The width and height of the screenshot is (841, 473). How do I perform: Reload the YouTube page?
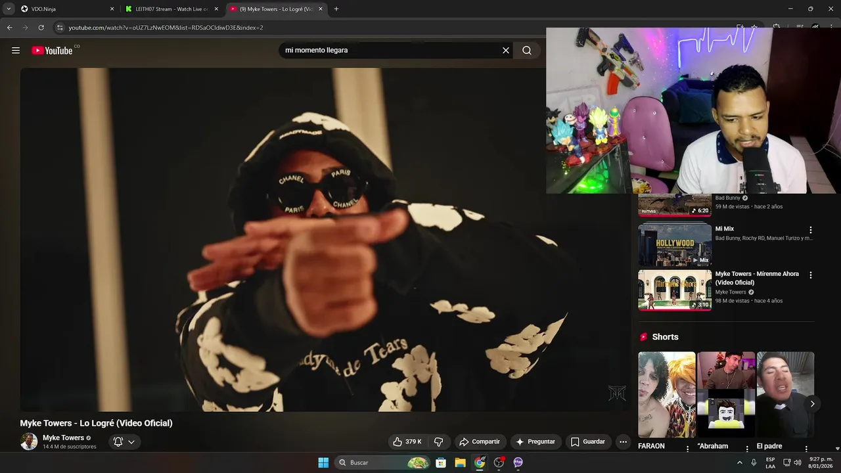click(41, 28)
